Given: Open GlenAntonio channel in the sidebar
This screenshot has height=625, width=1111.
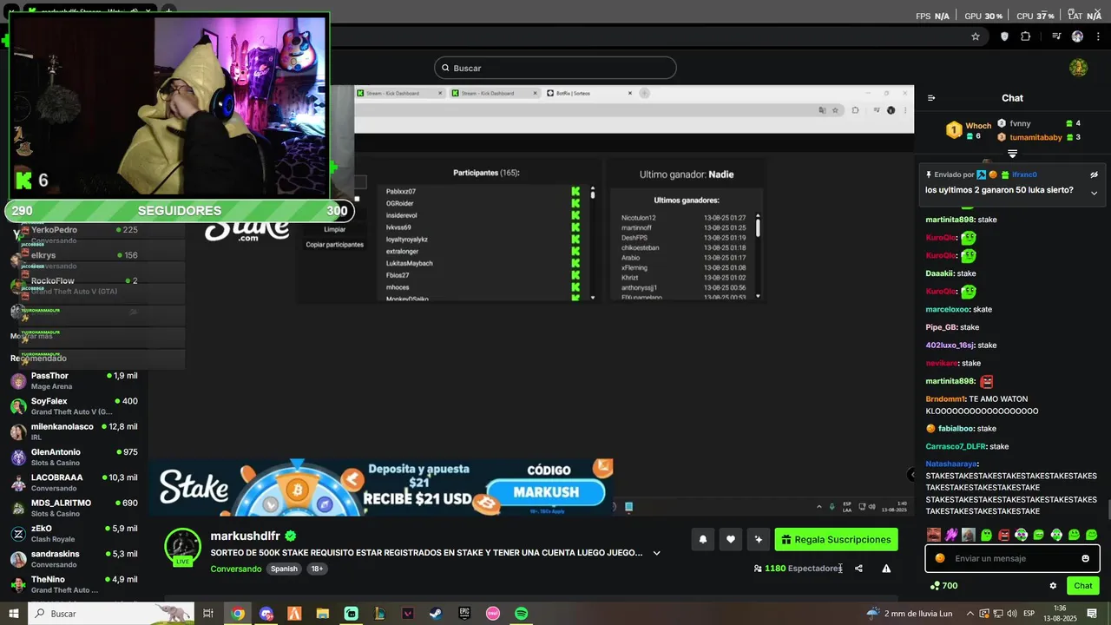Looking at the screenshot, I should tap(75, 457).
